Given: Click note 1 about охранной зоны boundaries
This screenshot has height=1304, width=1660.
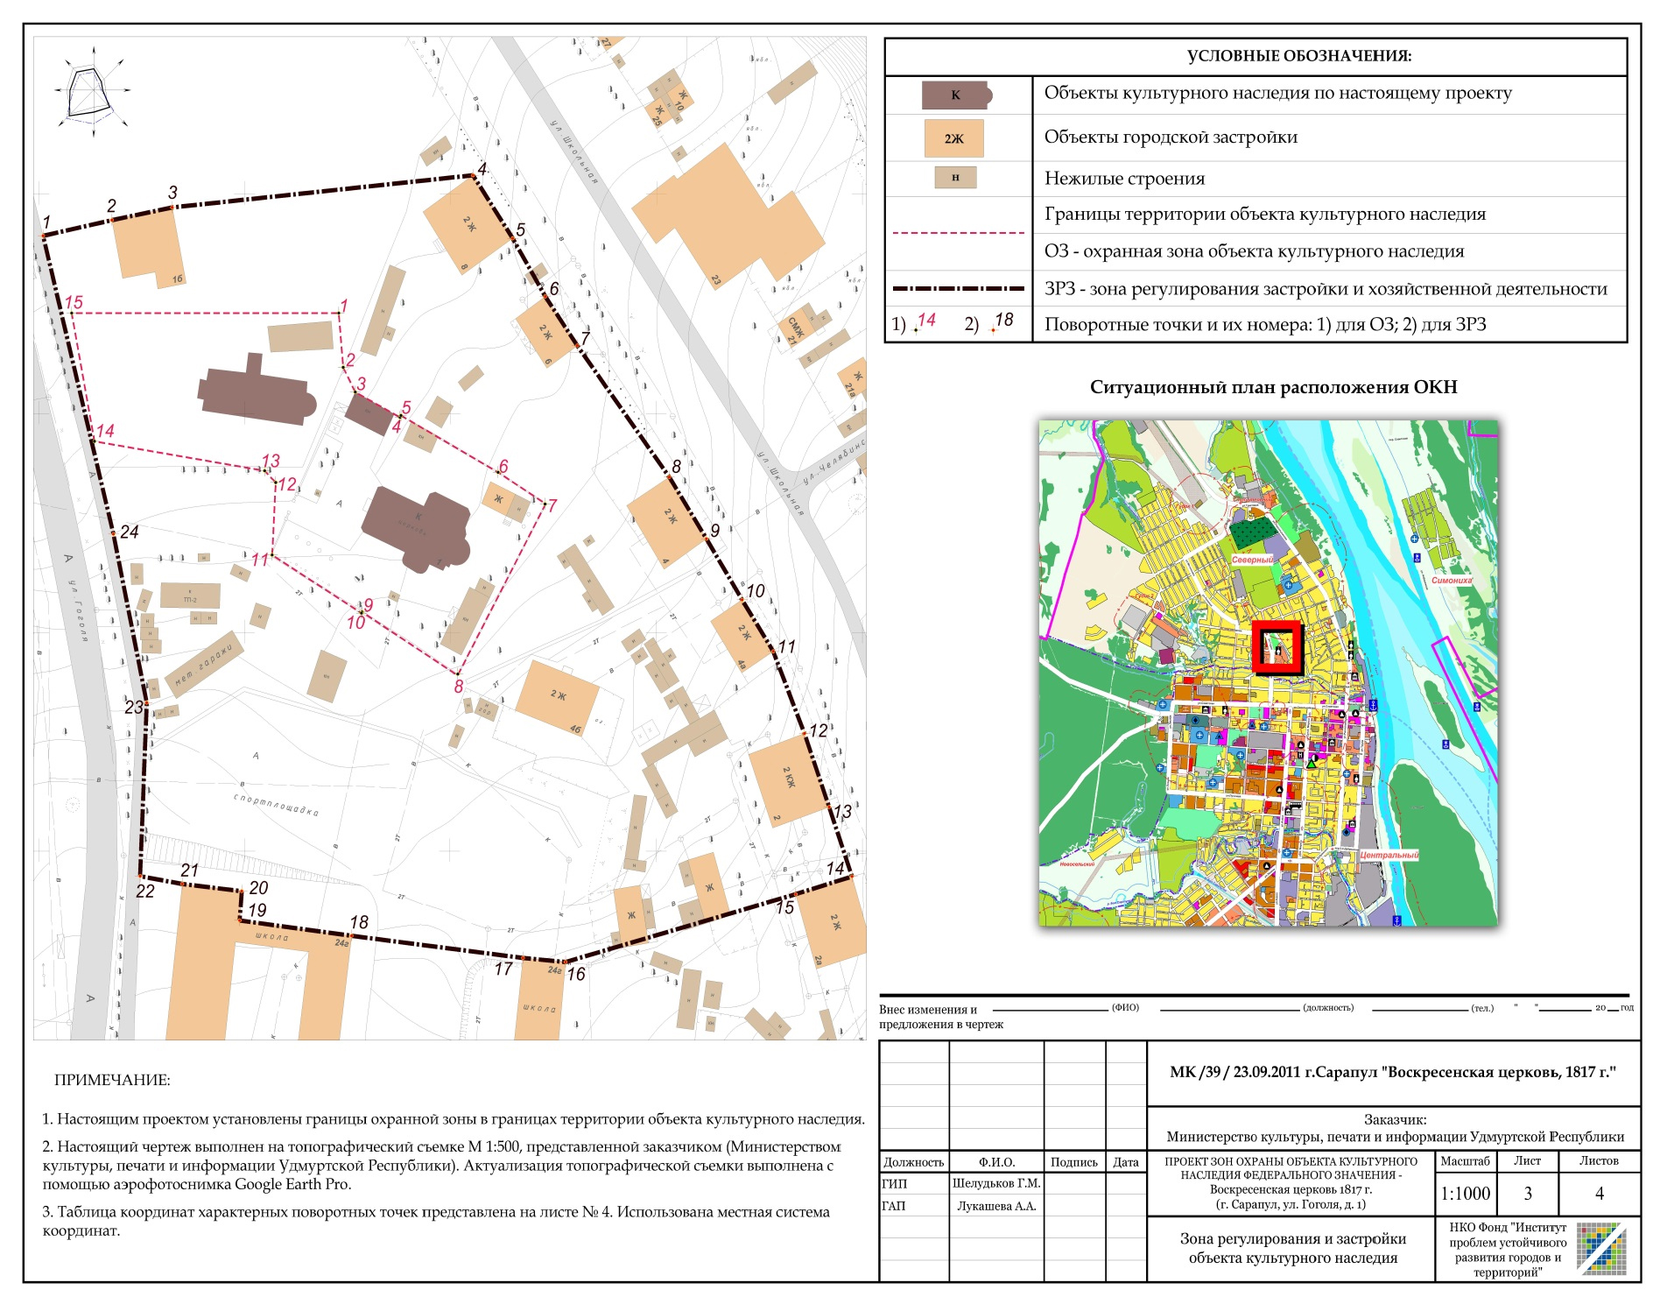Looking at the screenshot, I should (x=454, y=1119).
